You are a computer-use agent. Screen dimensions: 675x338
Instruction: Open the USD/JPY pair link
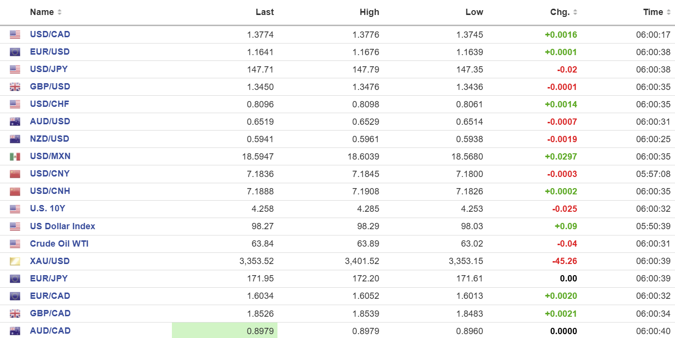pos(49,69)
